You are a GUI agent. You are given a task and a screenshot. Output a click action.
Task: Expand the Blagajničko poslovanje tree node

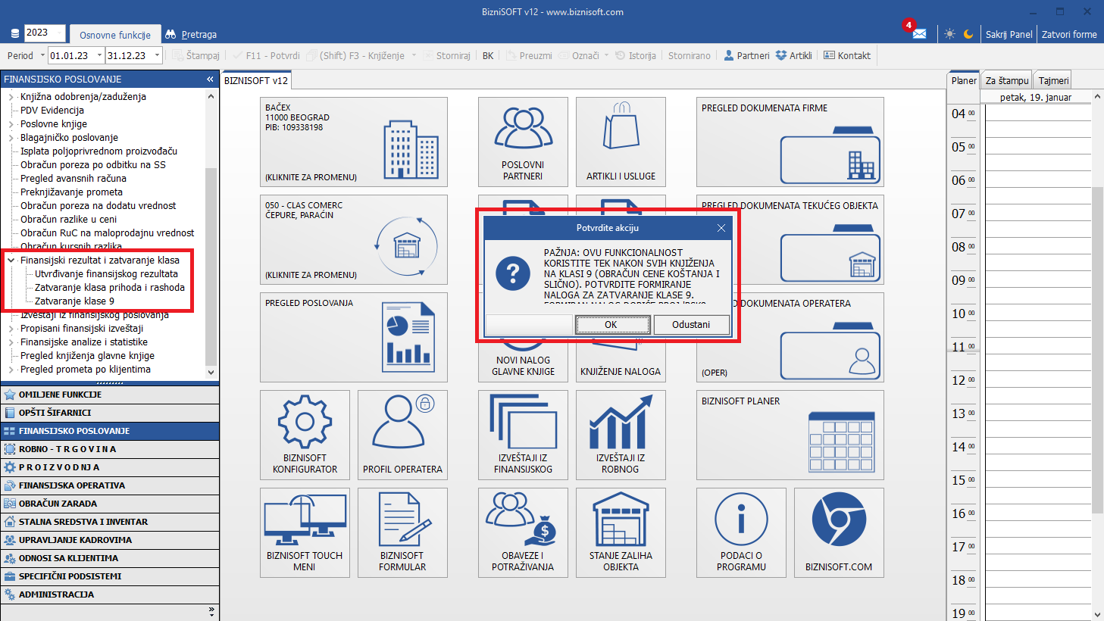pyautogui.click(x=11, y=138)
